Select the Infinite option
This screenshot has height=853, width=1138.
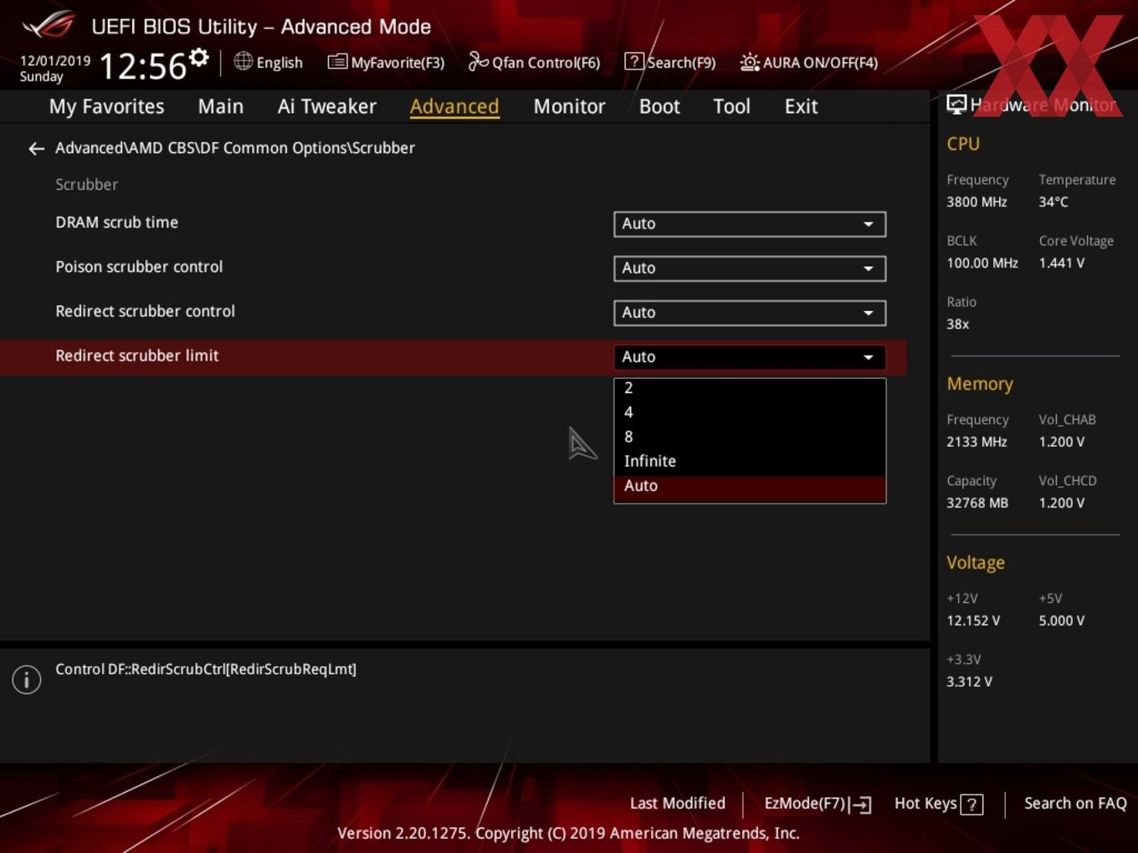750,461
